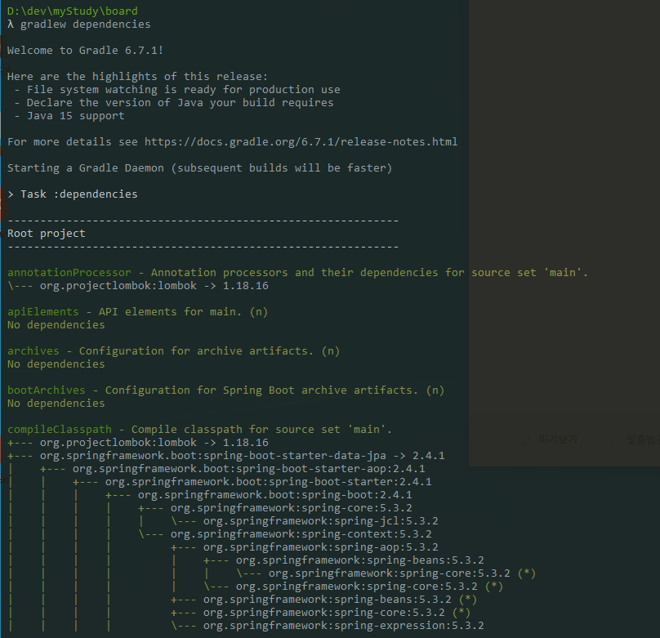Click the spring-boot:2.4.1 entry
Viewport: 660px width, 638px height.
pyautogui.click(x=274, y=494)
